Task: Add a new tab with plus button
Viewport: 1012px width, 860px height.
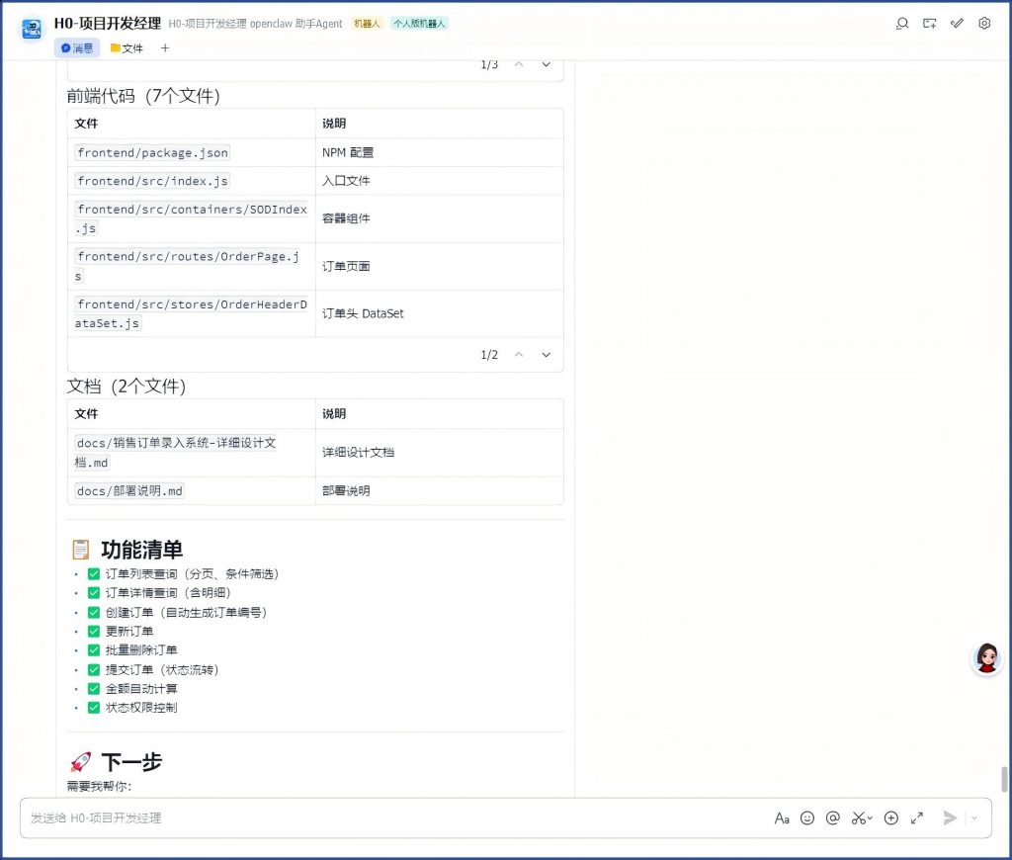Action: [165, 48]
